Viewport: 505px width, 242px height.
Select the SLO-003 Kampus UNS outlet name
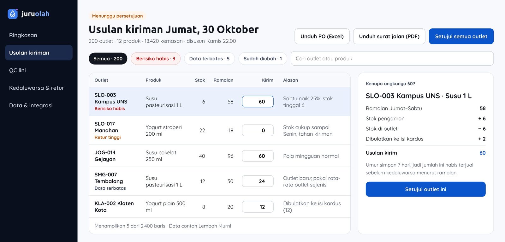pyautogui.click(x=111, y=98)
